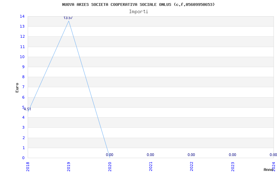277x173 pixels.
Task: Click the 11 tick on the y-axis
Action: pos(22,47)
